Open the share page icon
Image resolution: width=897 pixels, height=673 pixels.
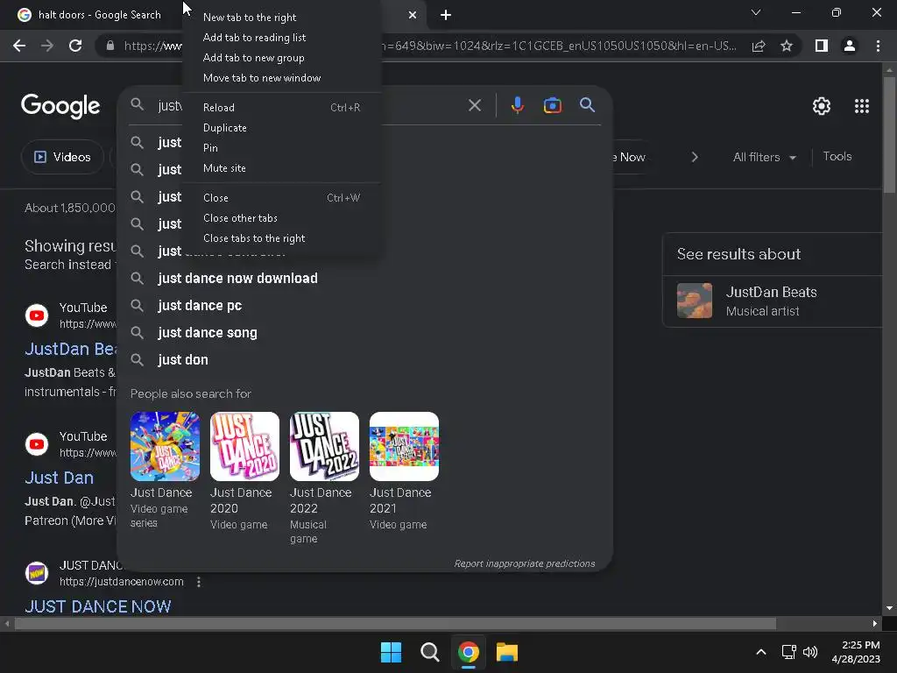tap(759, 46)
